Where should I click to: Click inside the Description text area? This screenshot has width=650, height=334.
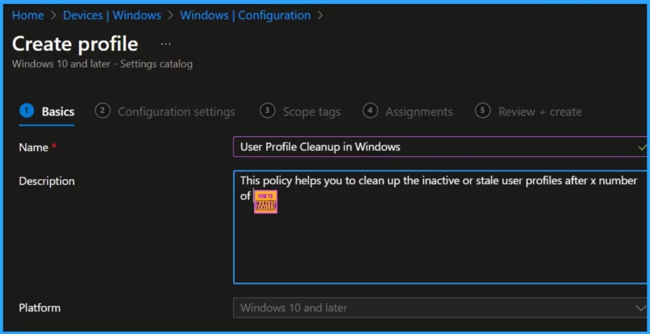click(x=440, y=227)
